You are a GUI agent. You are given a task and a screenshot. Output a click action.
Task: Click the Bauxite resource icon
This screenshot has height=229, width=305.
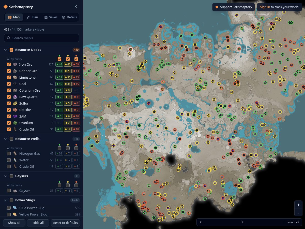(x=15, y=110)
